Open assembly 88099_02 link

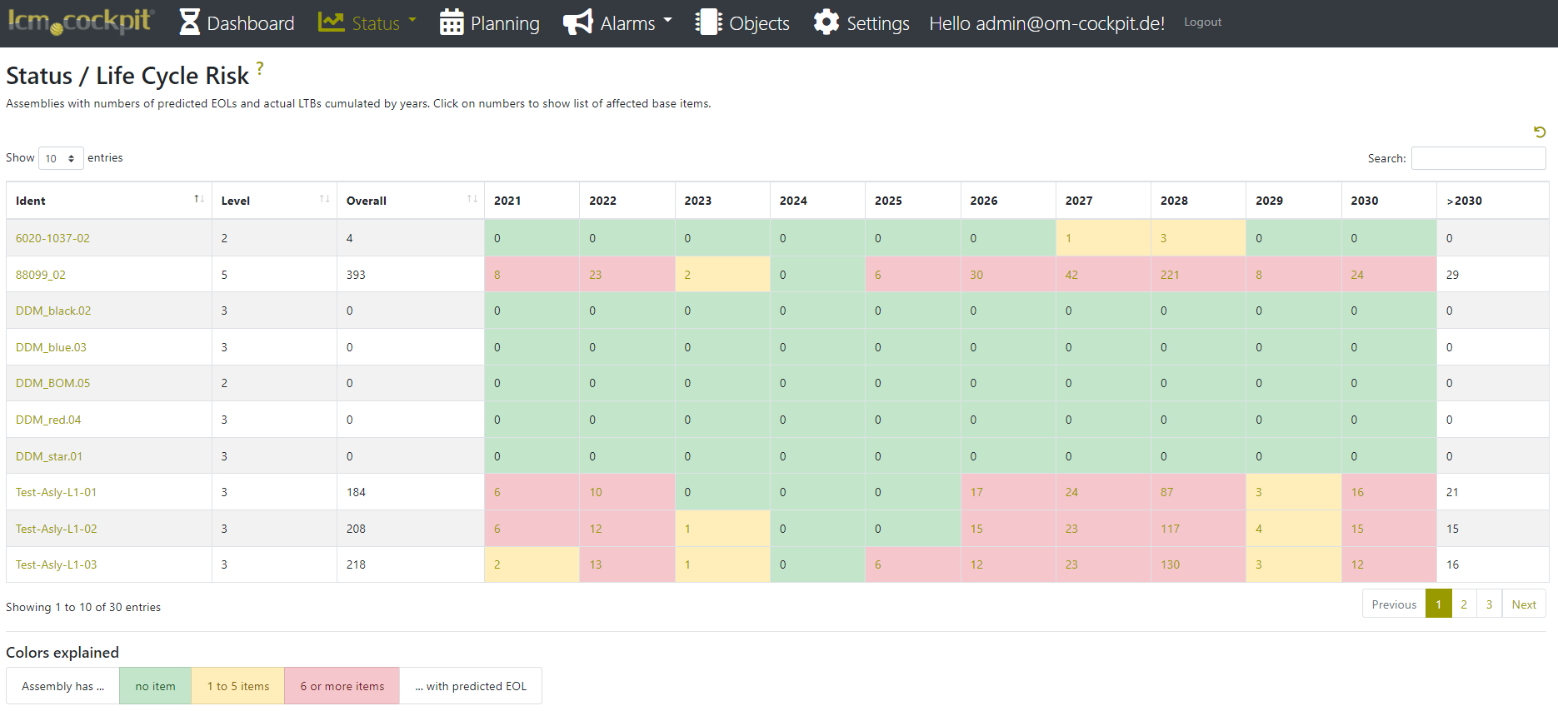[41, 275]
